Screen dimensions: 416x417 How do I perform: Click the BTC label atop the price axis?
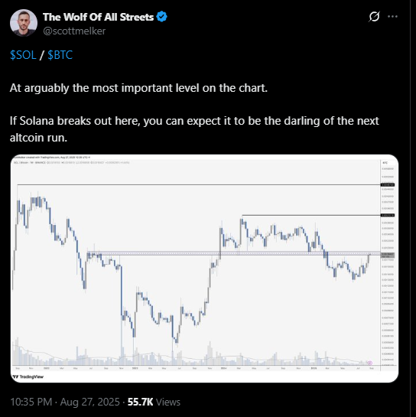tap(385, 163)
